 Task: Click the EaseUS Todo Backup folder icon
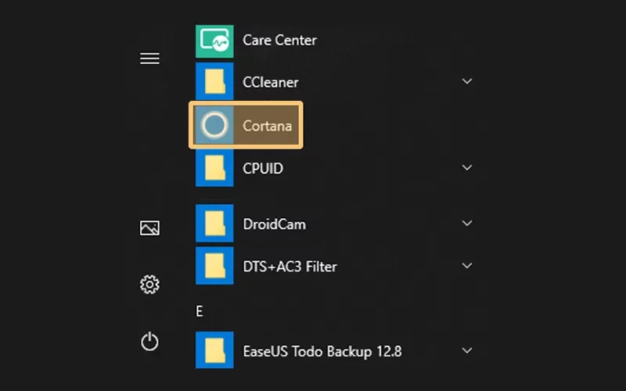(x=214, y=350)
